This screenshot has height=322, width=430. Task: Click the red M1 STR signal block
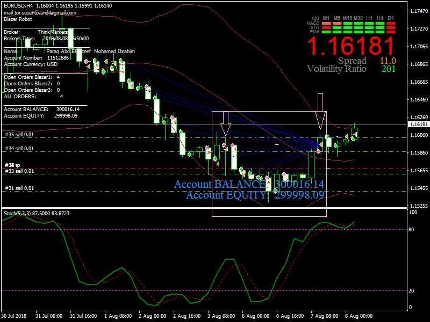326,28
